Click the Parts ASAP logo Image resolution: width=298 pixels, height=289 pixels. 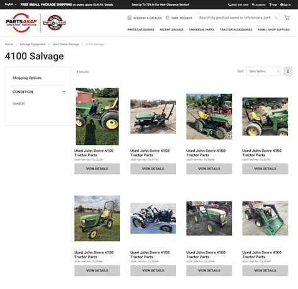click(21, 23)
